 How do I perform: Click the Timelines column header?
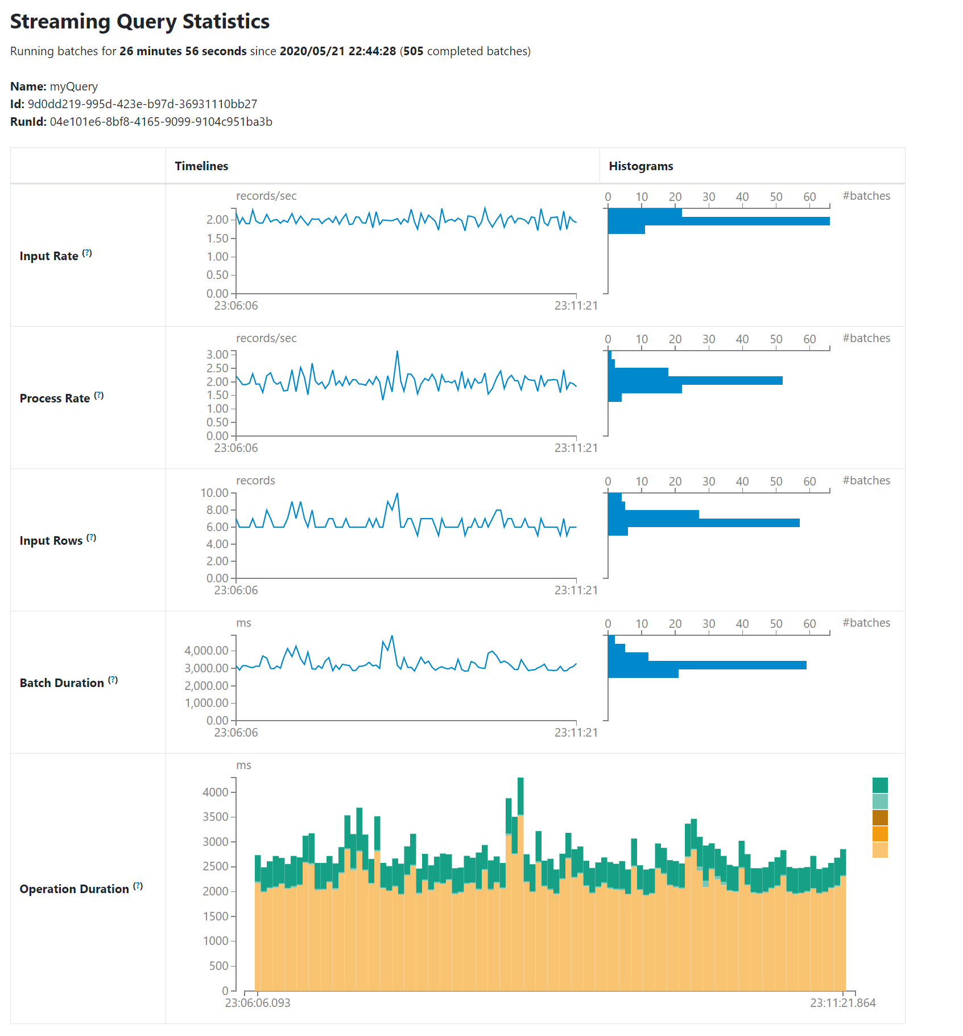(201, 166)
